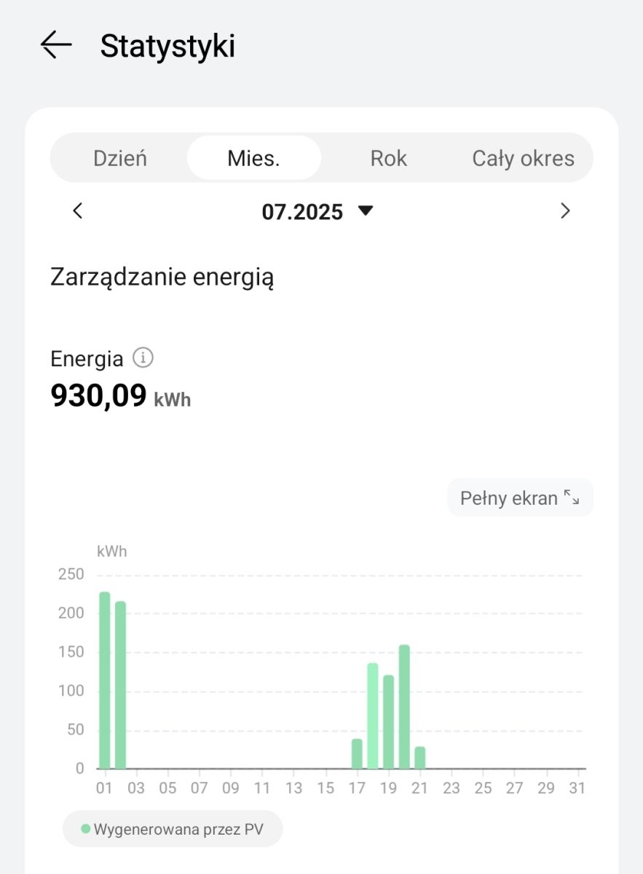643x874 pixels.
Task: Open the Energia info icon
Action: pyautogui.click(x=143, y=358)
